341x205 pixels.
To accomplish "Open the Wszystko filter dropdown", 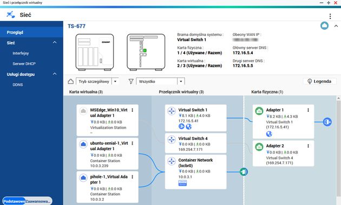I will coord(160,81).
